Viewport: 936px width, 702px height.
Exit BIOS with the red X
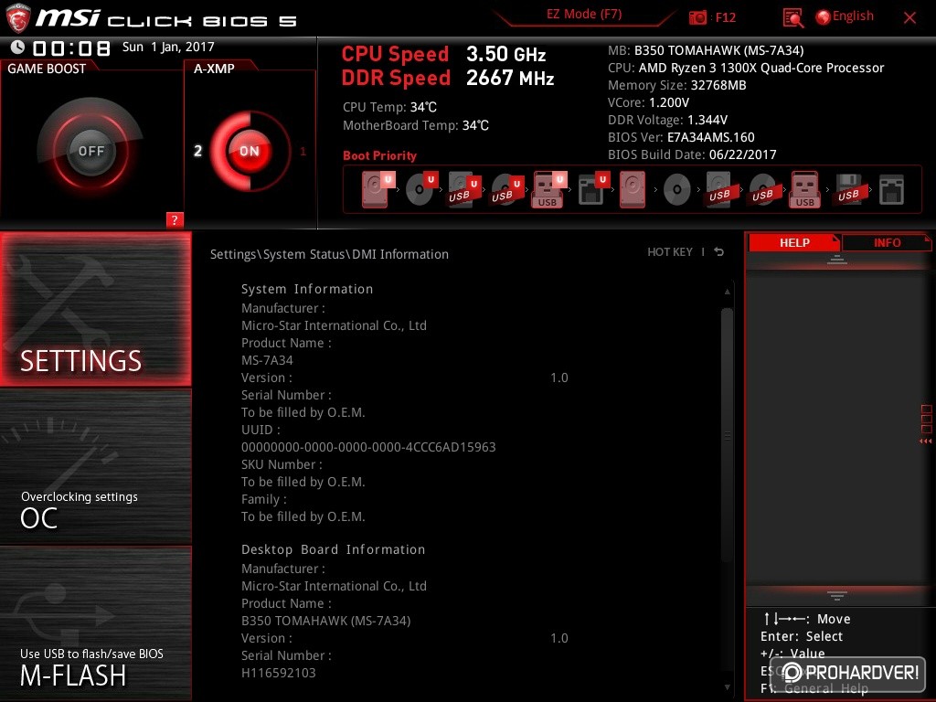pos(909,18)
